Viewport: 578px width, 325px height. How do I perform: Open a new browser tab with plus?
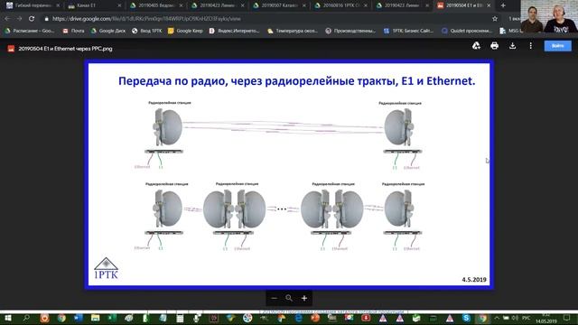[x=503, y=5]
